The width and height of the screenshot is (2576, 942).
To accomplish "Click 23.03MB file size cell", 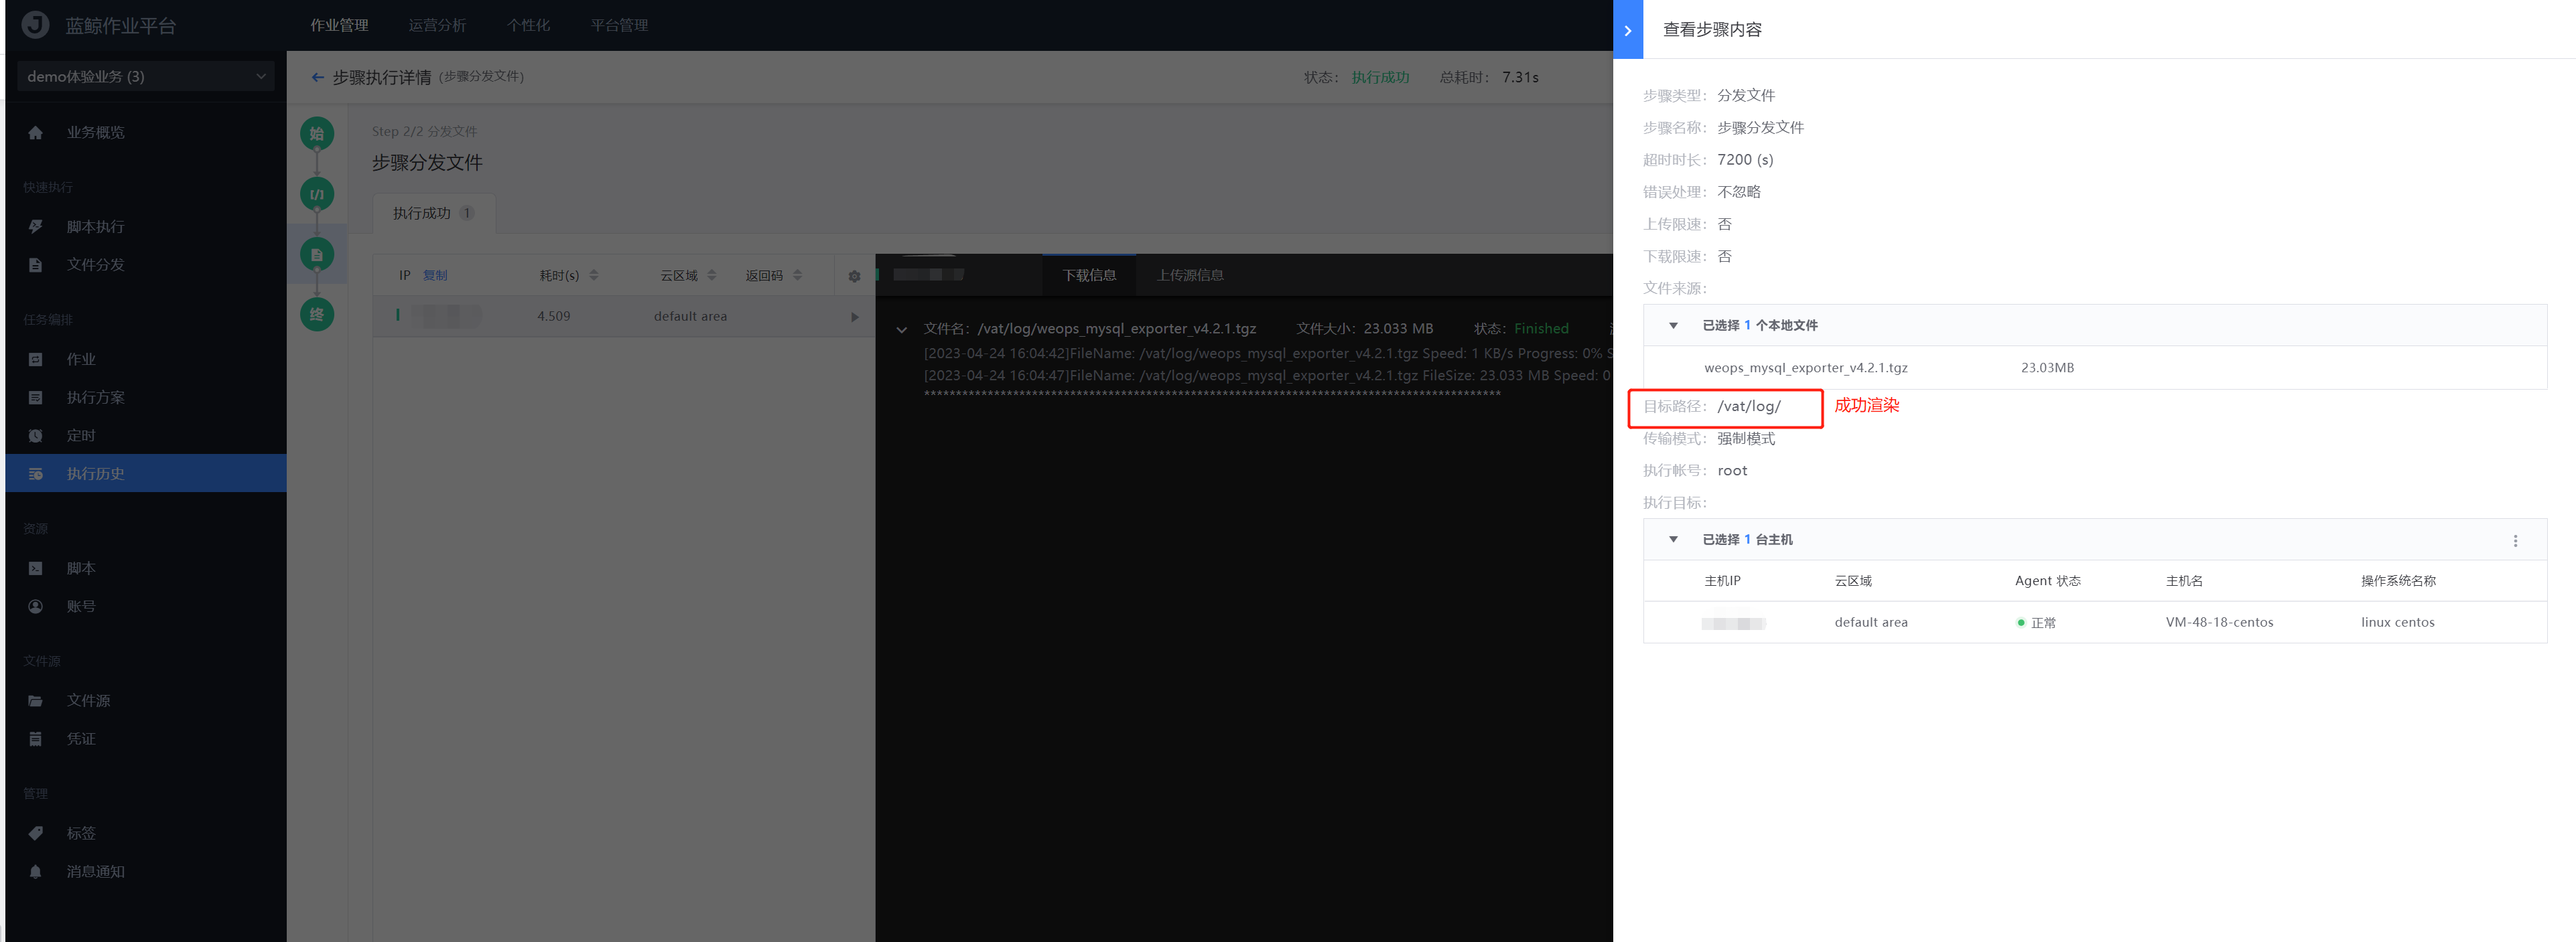I will coord(2047,369).
